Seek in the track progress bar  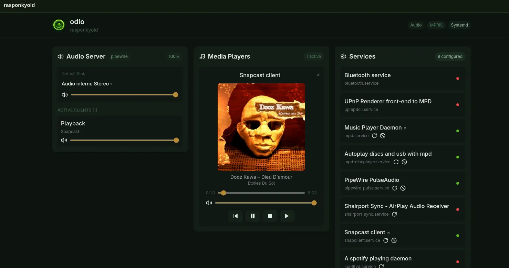[x=261, y=193]
